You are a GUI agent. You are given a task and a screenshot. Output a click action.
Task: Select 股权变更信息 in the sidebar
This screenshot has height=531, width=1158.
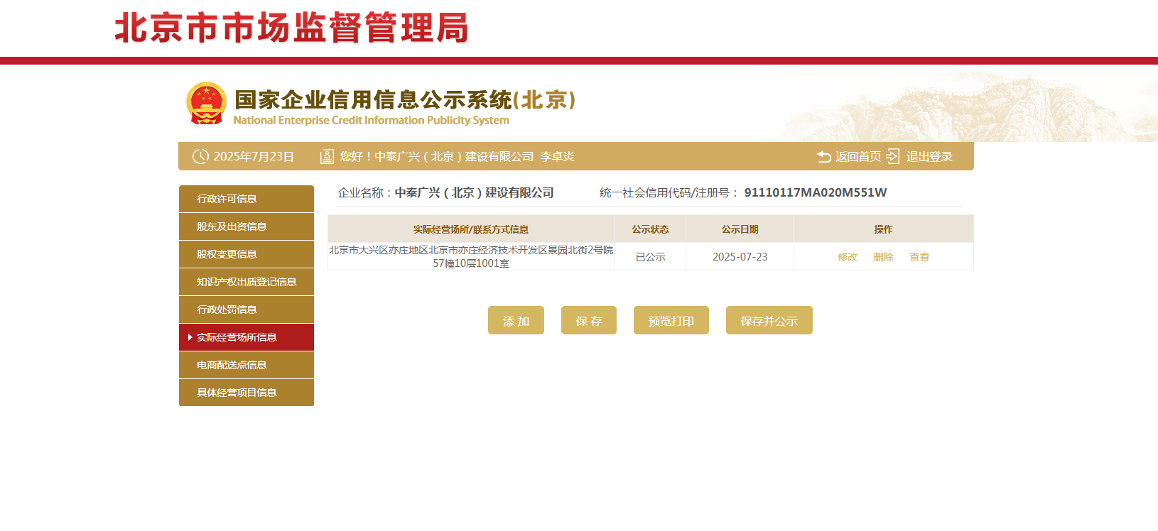click(247, 254)
